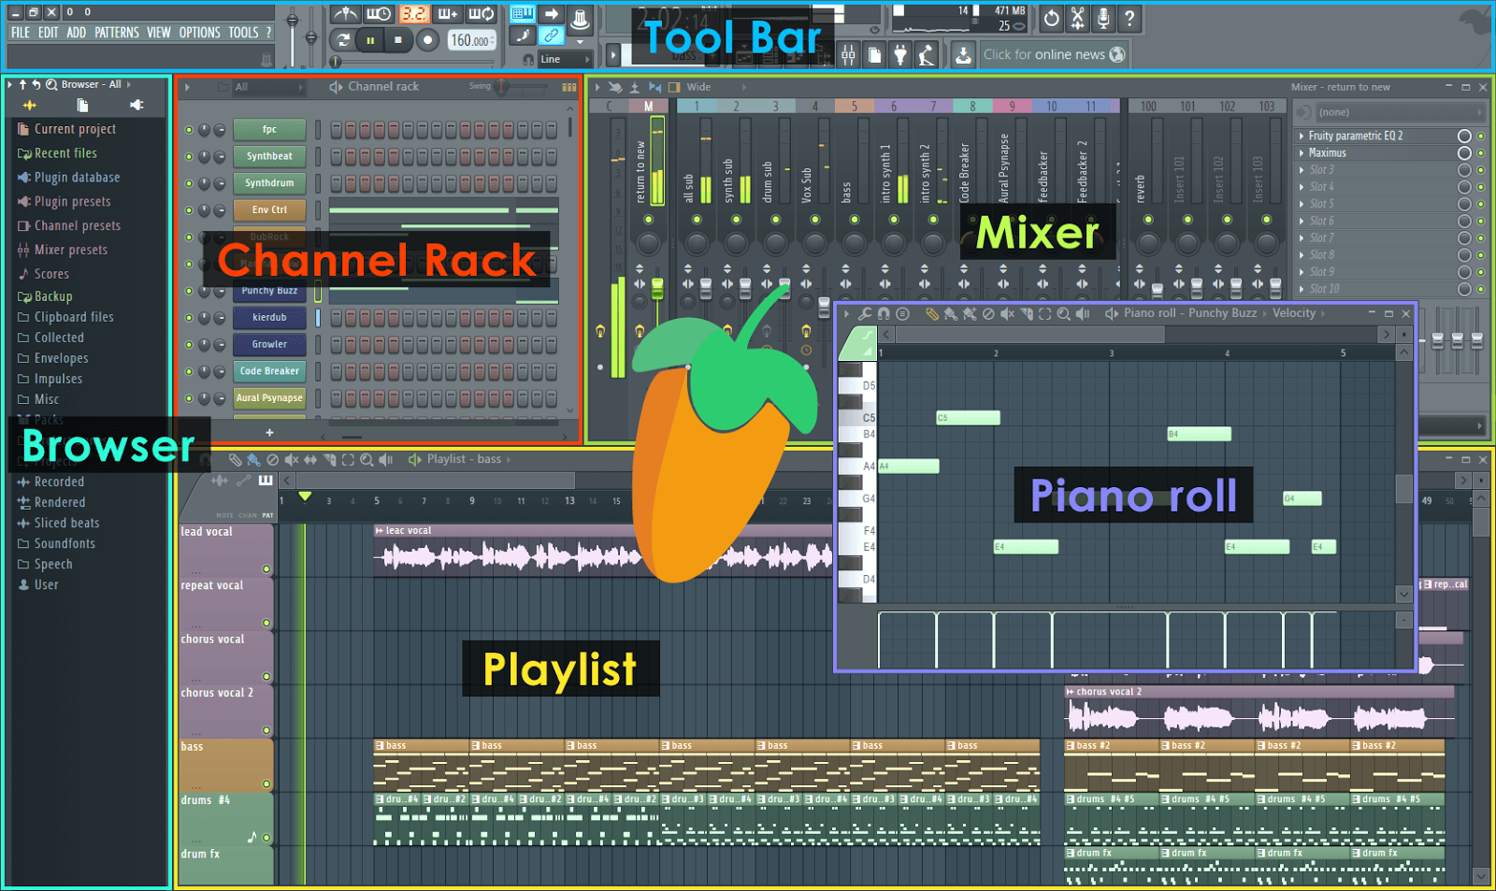
Task: Expand Fruity parametric EQ 2 slot arrow
Action: (x=1302, y=137)
